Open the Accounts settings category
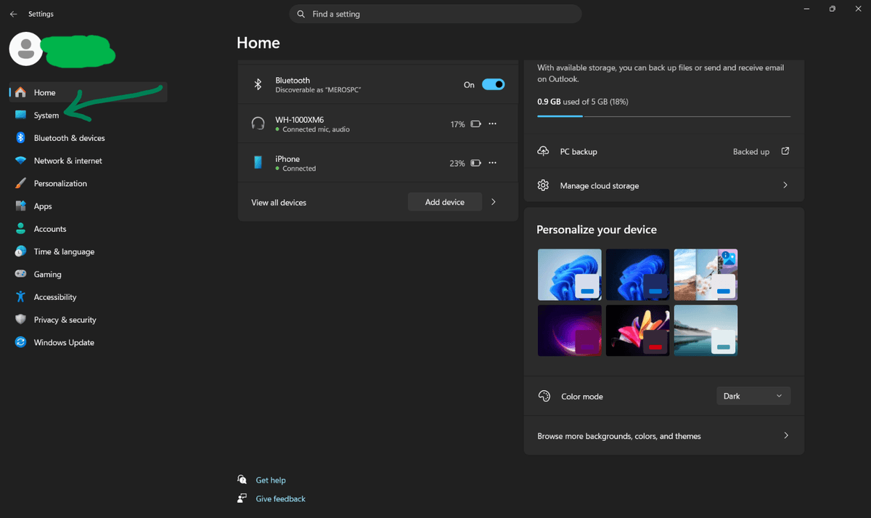The width and height of the screenshot is (871, 518). pyautogui.click(x=89, y=229)
